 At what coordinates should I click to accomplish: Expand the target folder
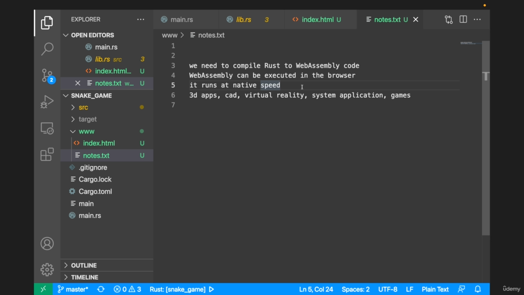[88, 119]
